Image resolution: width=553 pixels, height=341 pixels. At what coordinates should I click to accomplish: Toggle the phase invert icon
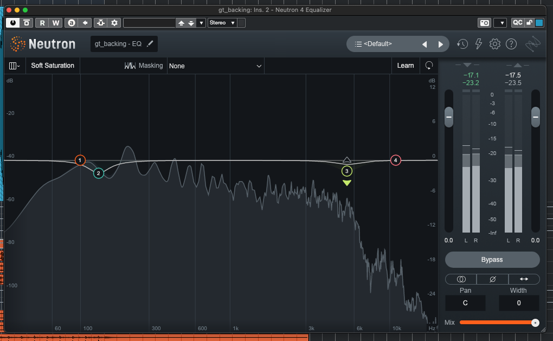(492, 279)
